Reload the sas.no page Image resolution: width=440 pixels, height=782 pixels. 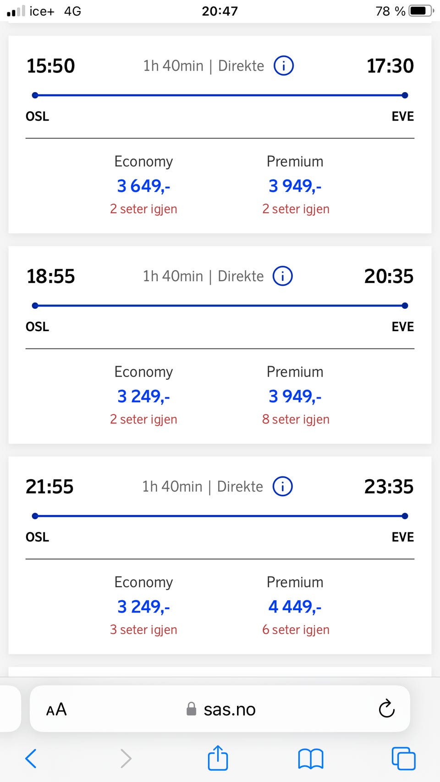pos(387,708)
